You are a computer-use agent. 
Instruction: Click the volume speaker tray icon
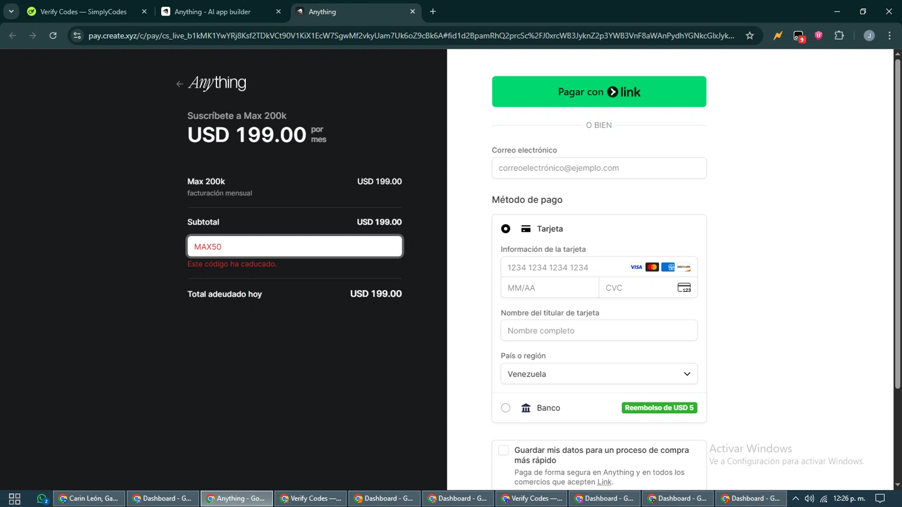coord(809,499)
